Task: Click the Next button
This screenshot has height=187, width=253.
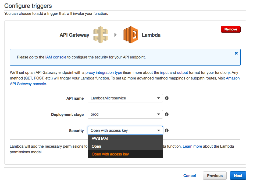Action: tap(238, 175)
